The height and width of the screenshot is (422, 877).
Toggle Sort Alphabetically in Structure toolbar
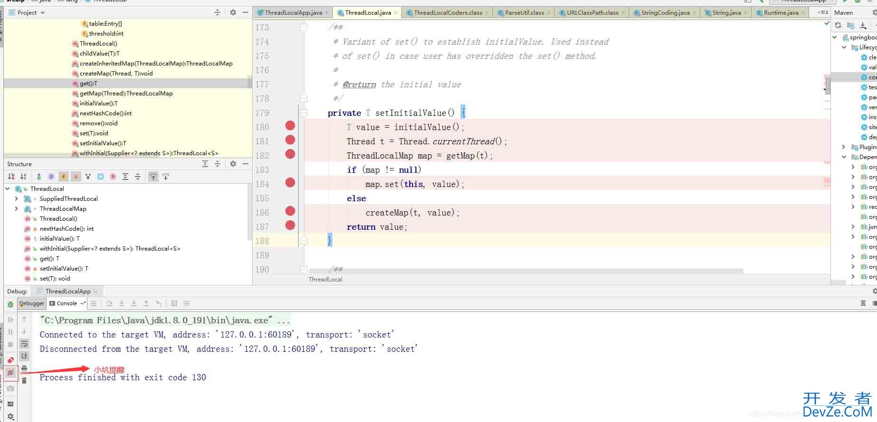coord(23,177)
